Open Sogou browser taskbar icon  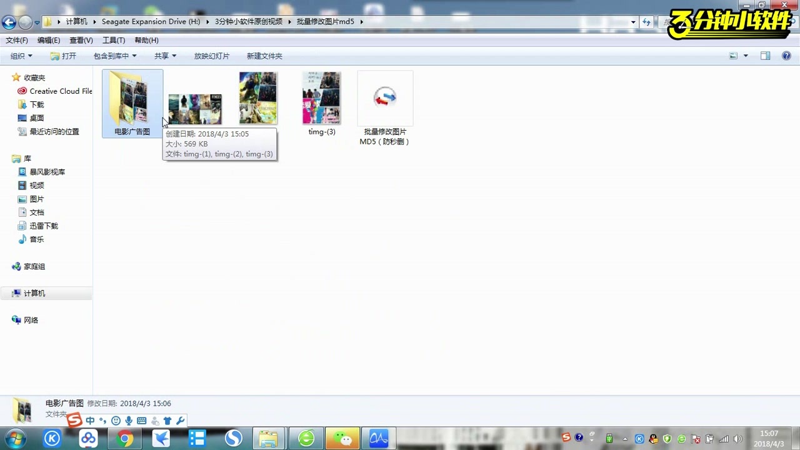(234, 439)
